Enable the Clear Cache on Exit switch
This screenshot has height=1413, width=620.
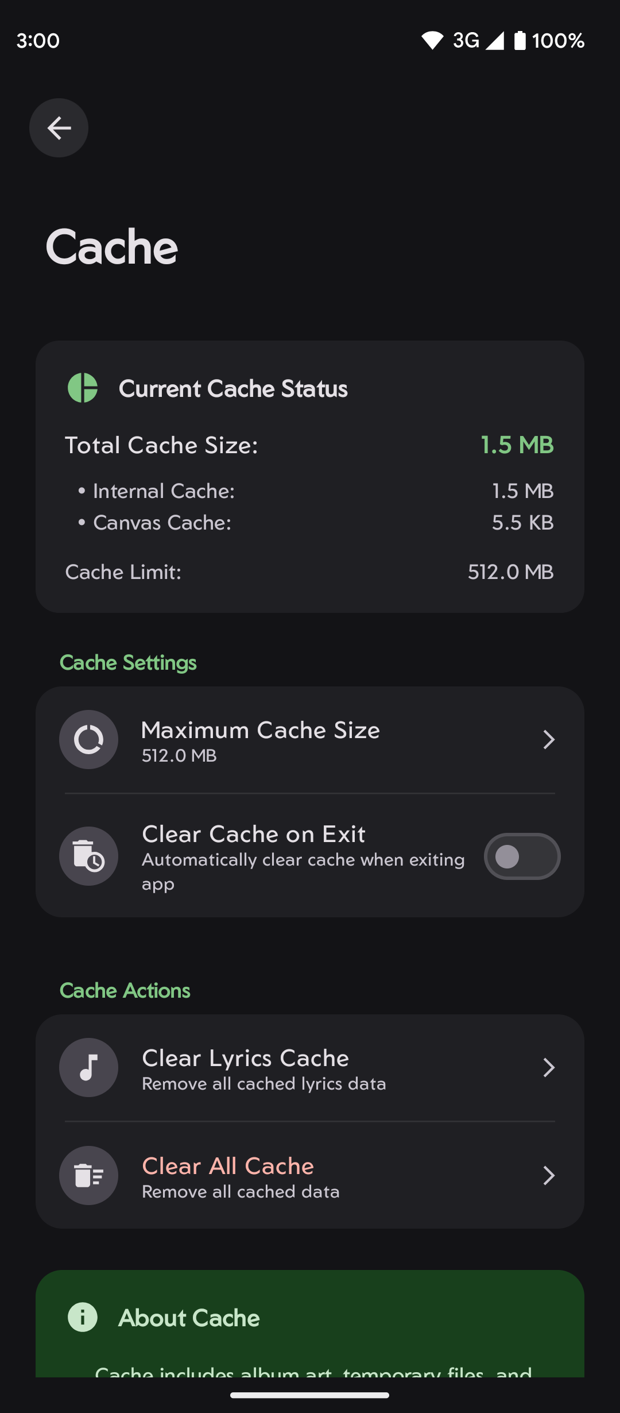pyautogui.click(x=522, y=856)
